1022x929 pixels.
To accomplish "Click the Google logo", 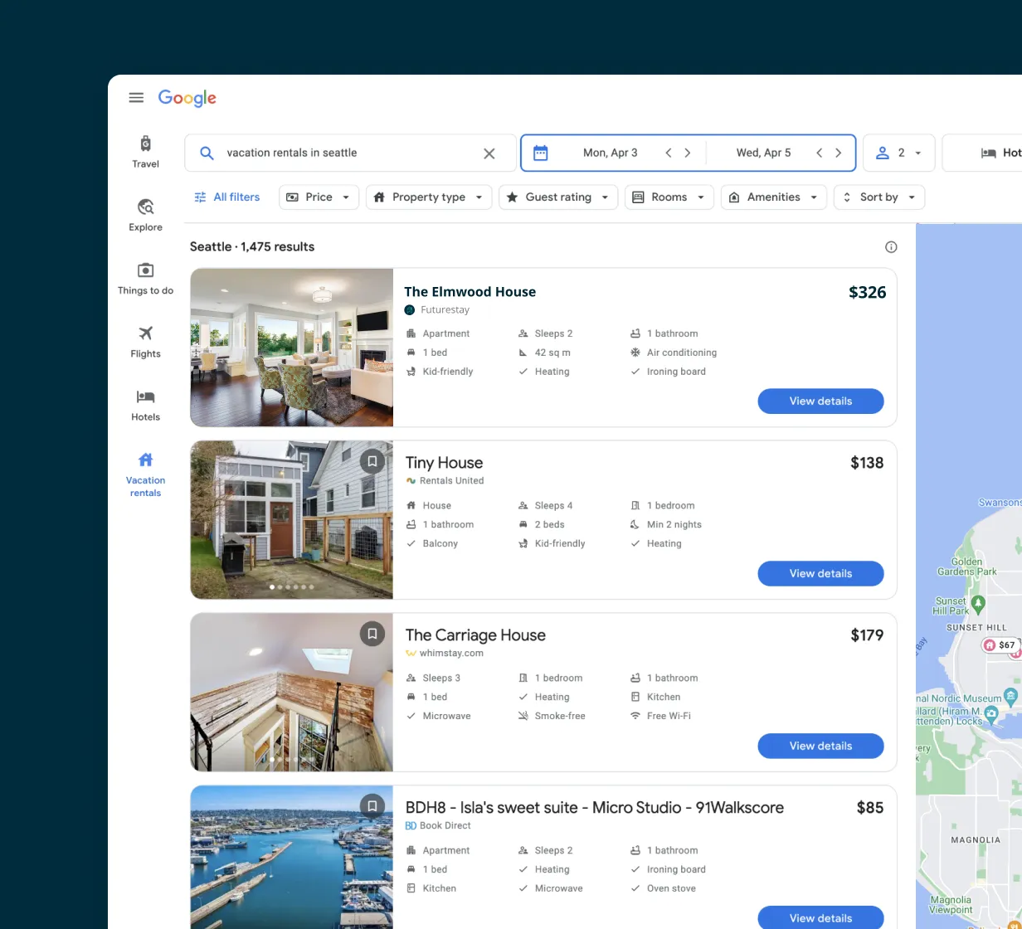I will click(187, 98).
